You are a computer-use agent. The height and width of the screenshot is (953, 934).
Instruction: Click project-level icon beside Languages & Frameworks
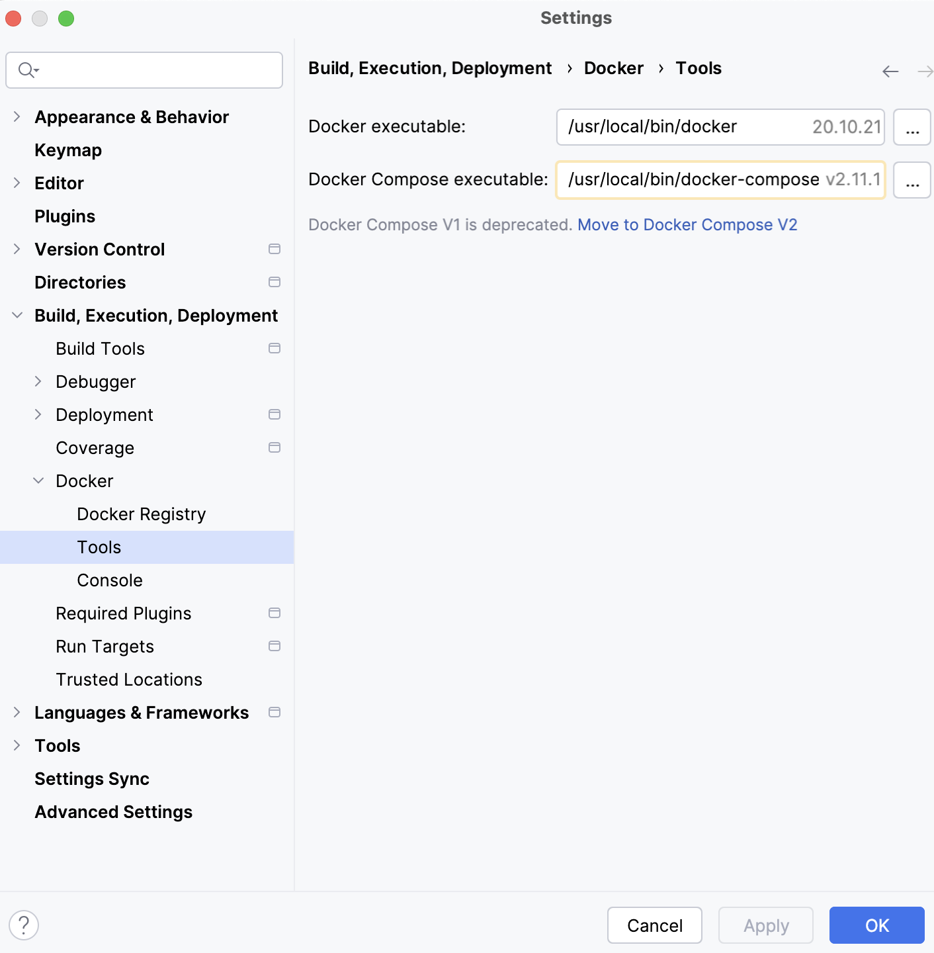pyautogui.click(x=275, y=712)
